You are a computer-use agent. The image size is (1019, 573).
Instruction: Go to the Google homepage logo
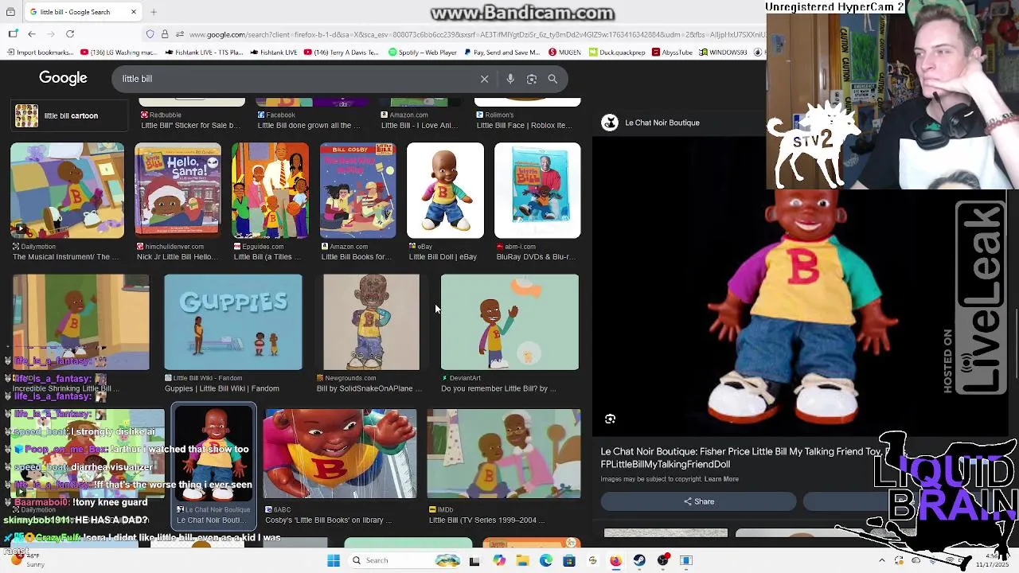(63, 78)
